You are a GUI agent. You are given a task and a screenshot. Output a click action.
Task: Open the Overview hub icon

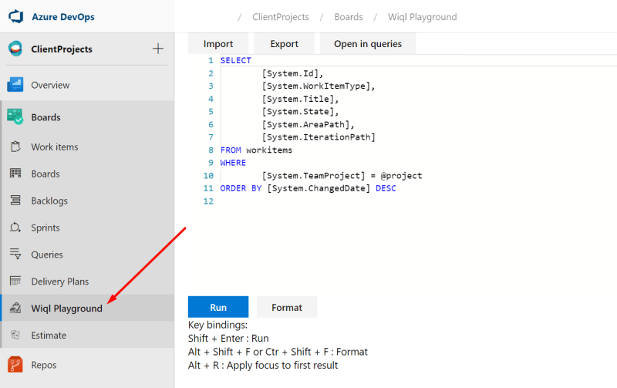pyautogui.click(x=15, y=85)
